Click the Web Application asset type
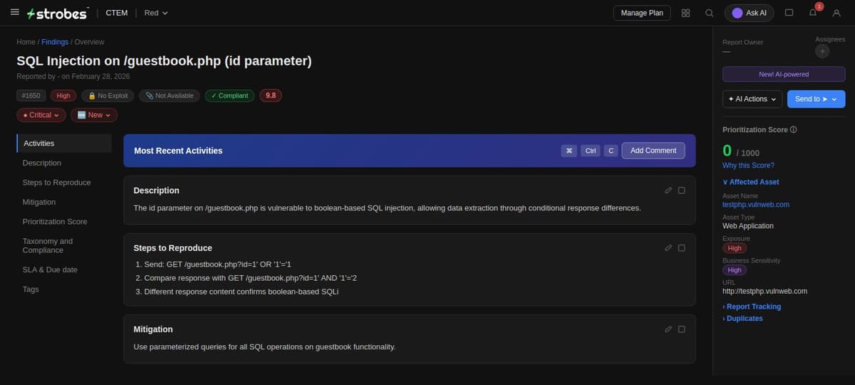The width and height of the screenshot is (855, 385). pyautogui.click(x=748, y=226)
